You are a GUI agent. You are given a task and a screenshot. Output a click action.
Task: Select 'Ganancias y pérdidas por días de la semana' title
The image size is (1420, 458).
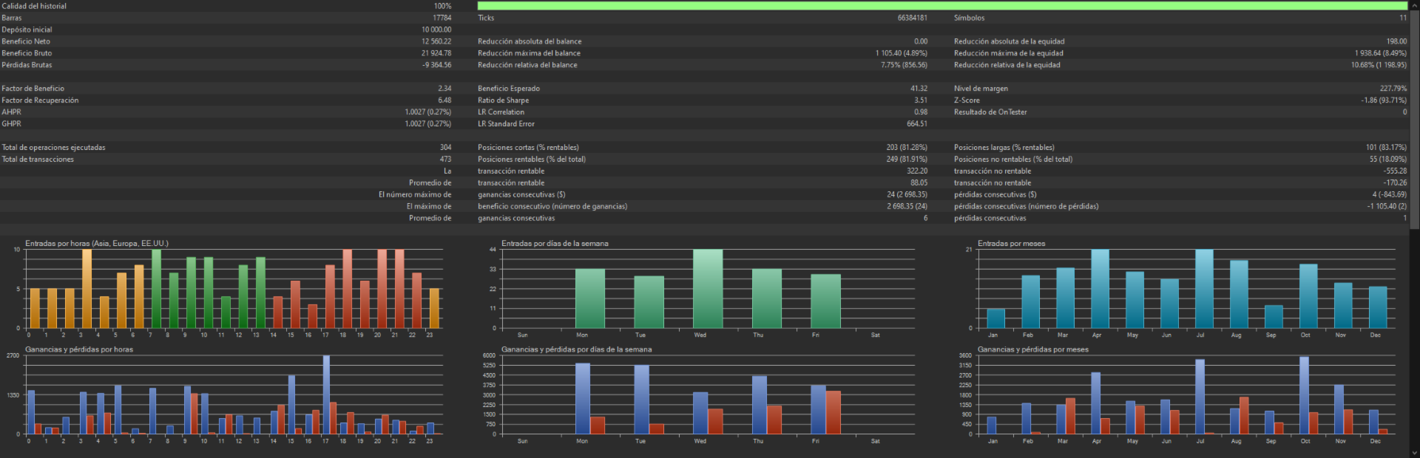tap(576, 349)
